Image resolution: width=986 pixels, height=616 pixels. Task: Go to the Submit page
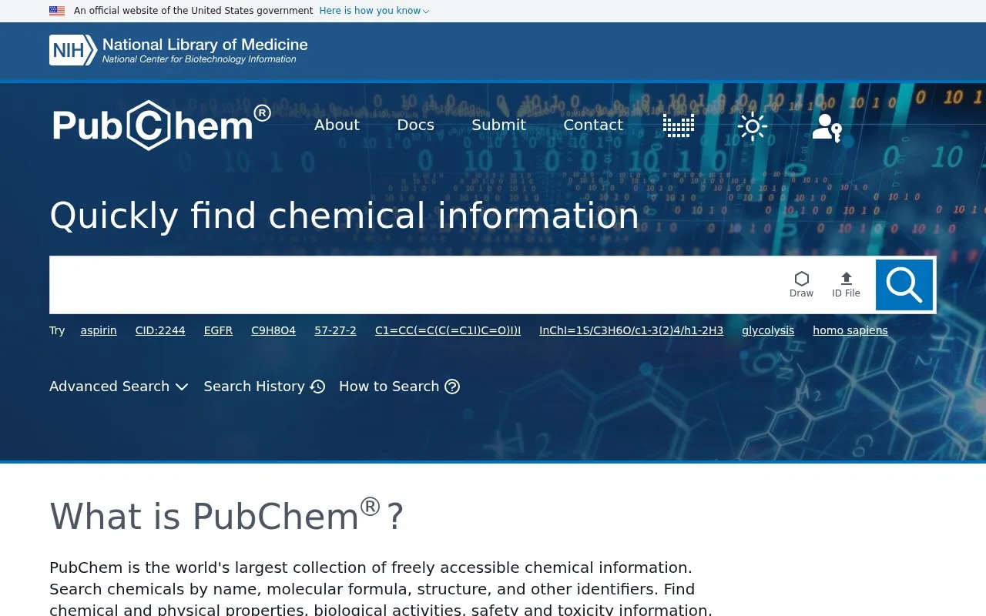[498, 125]
